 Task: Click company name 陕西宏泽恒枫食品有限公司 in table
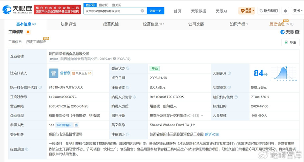coord(69,54)
